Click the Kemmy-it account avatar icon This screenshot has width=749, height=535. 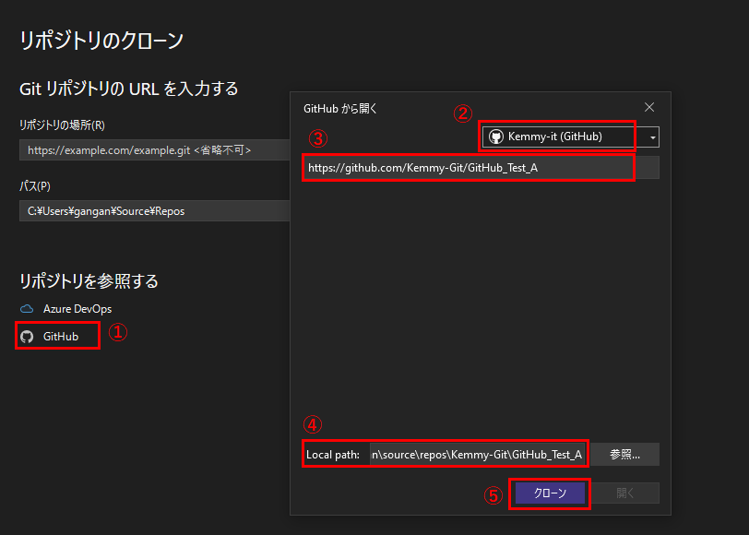(x=496, y=137)
